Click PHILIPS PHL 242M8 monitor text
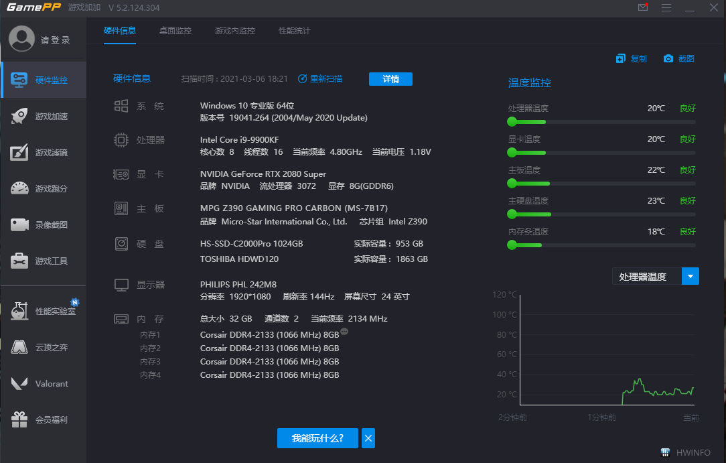 [238, 285]
